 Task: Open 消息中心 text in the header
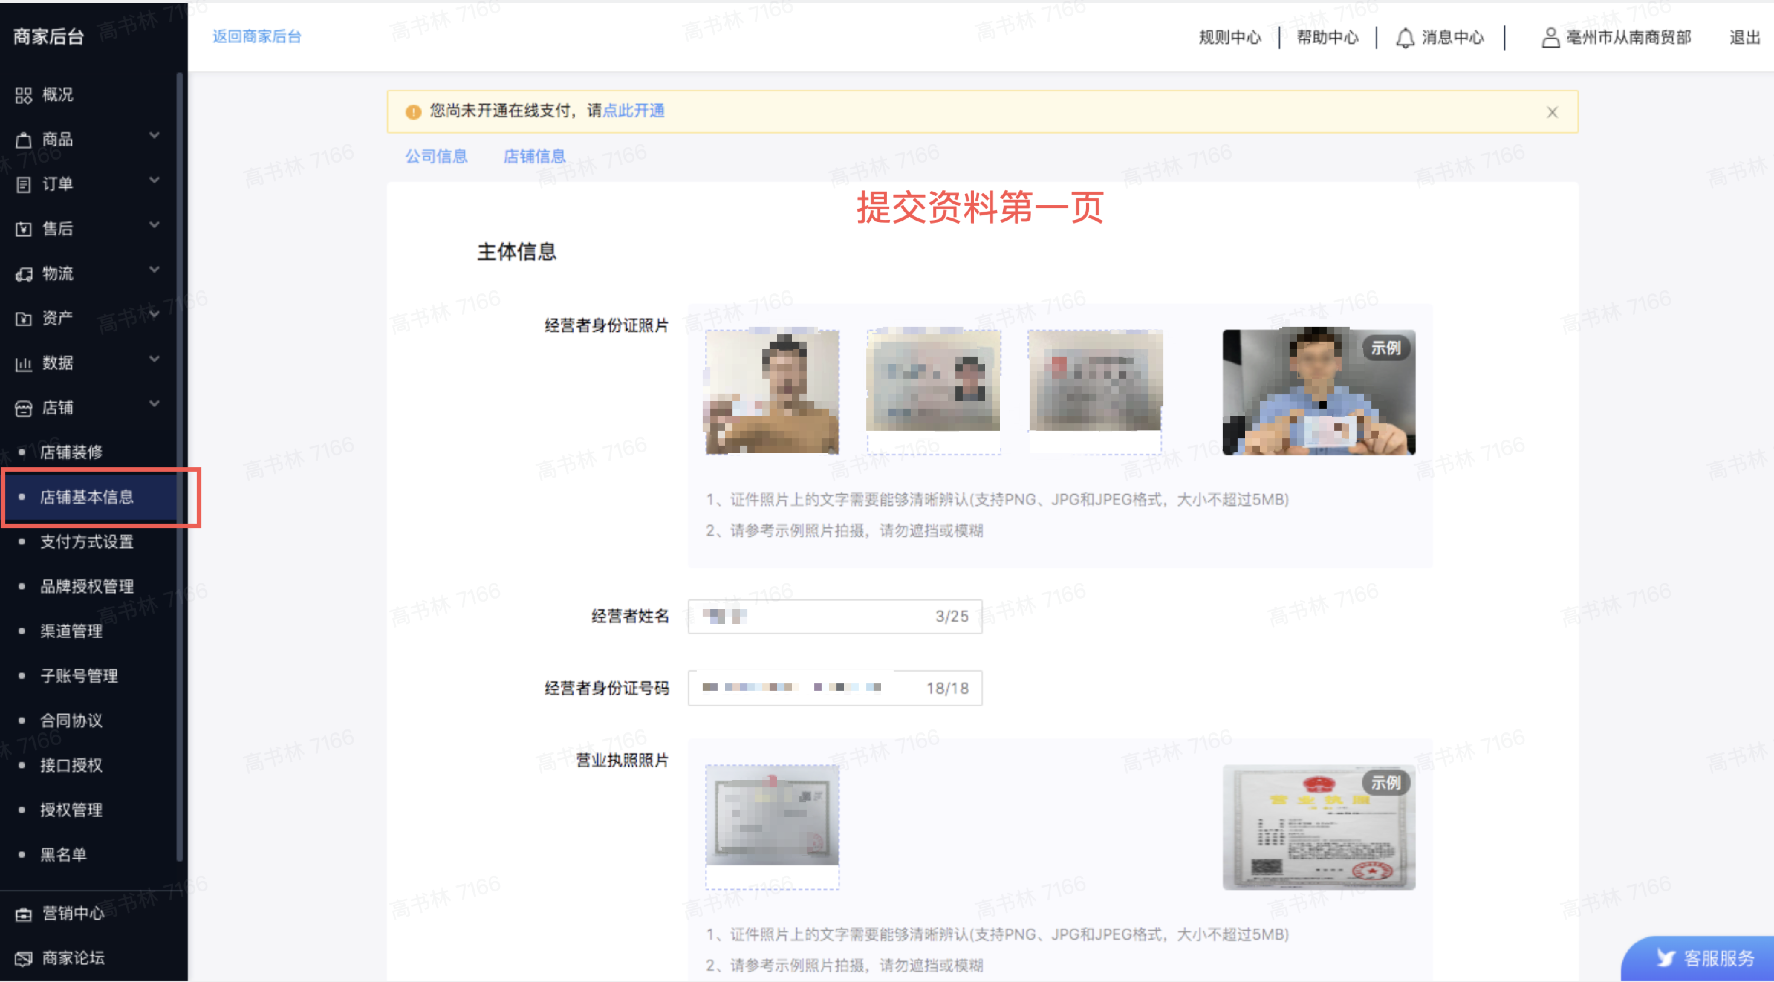tap(1453, 38)
